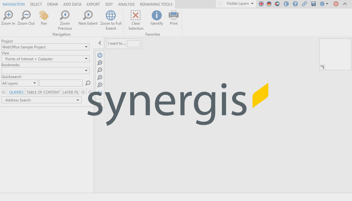
Task: Open the DRAW ribbon tab
Action: [x=53, y=4]
